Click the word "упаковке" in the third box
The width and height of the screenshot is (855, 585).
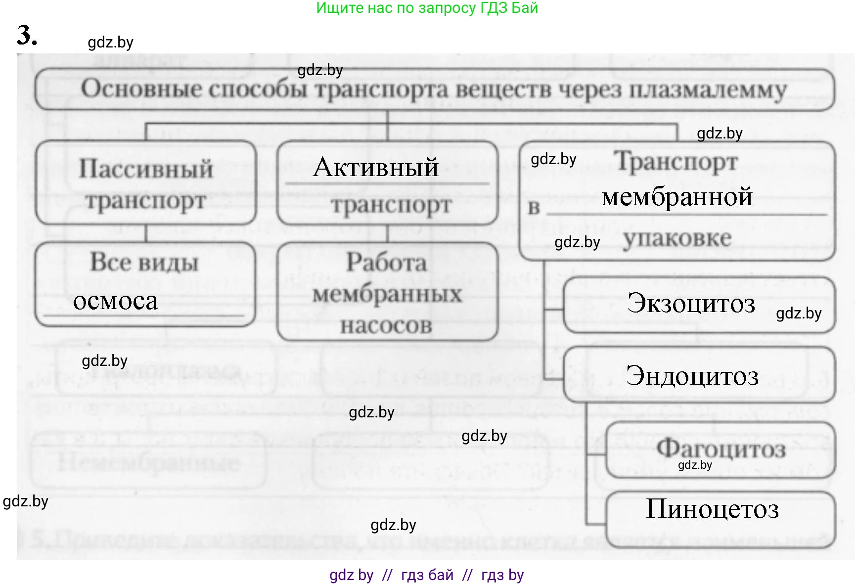click(677, 238)
